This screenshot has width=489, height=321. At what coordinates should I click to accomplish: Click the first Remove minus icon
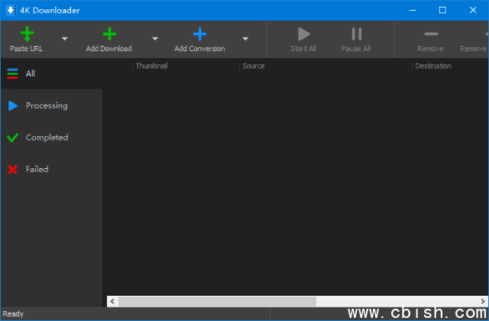(430, 34)
